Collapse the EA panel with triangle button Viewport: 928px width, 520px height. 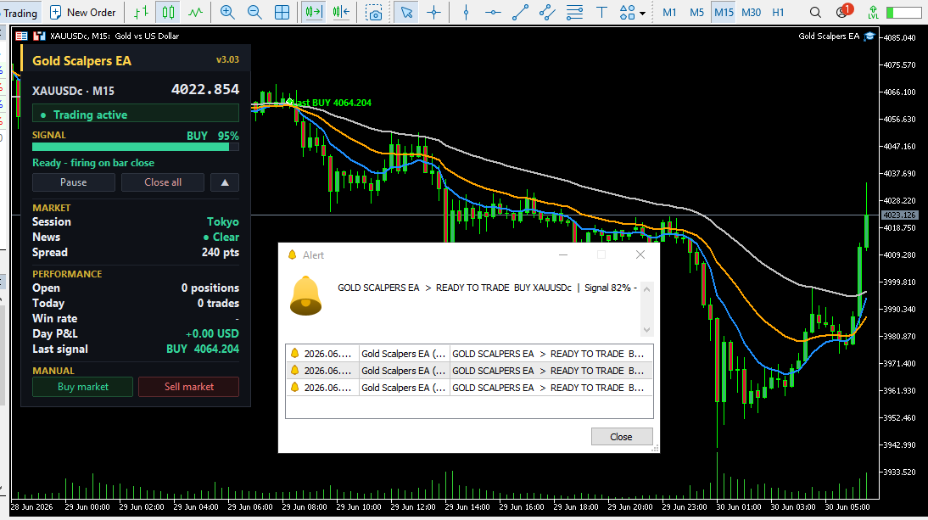[x=225, y=182]
